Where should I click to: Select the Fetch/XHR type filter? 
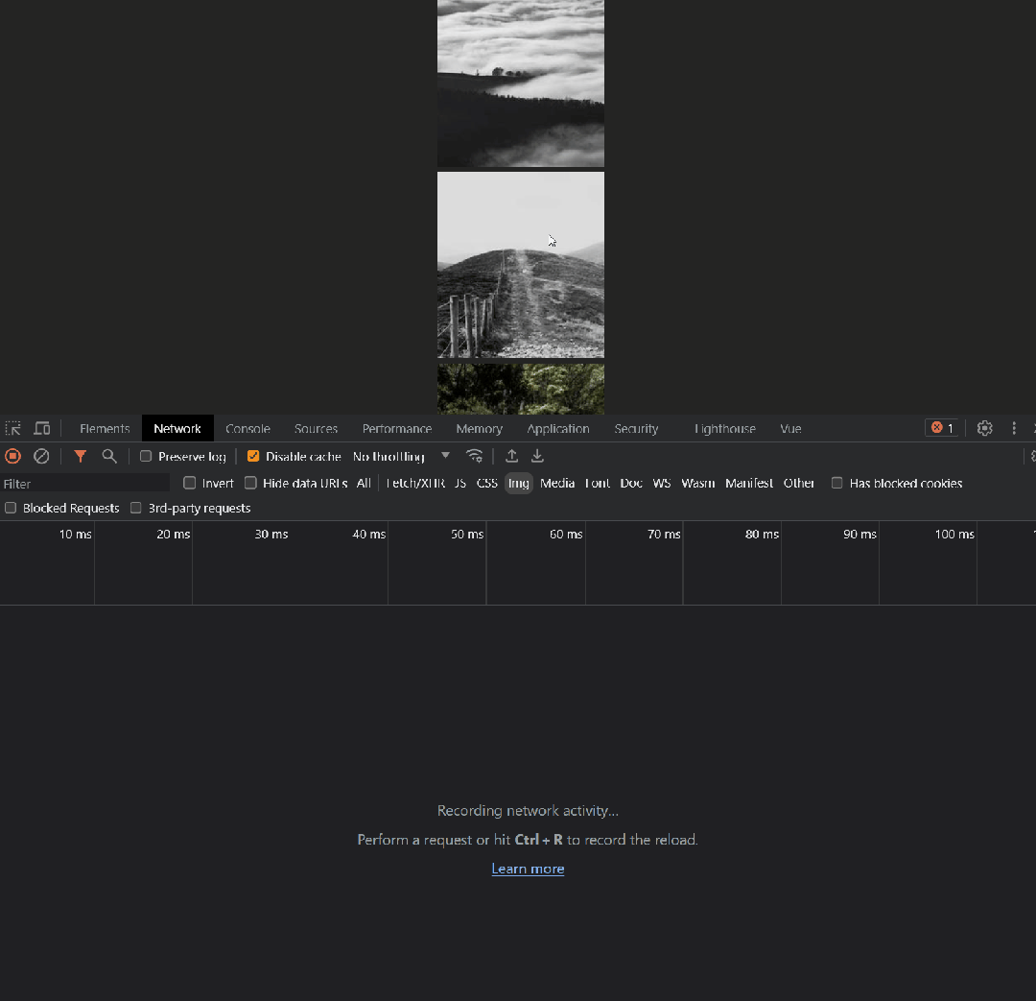coord(415,483)
